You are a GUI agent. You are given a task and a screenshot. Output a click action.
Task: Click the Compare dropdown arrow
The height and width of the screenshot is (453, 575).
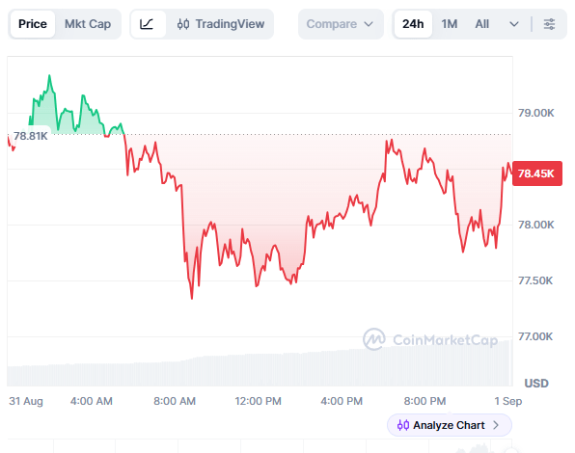(369, 24)
